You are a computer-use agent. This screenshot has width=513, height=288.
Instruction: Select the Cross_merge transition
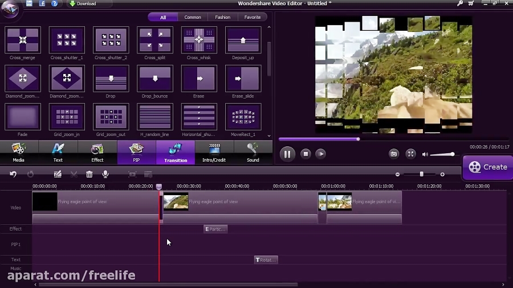click(x=23, y=40)
